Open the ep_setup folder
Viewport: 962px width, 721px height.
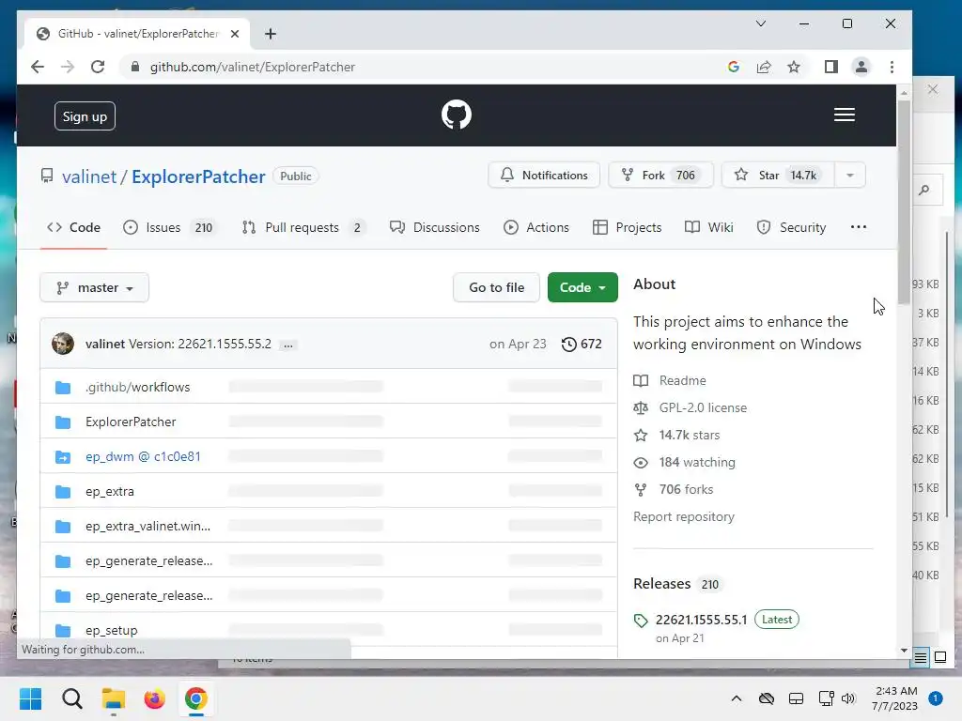tap(112, 630)
